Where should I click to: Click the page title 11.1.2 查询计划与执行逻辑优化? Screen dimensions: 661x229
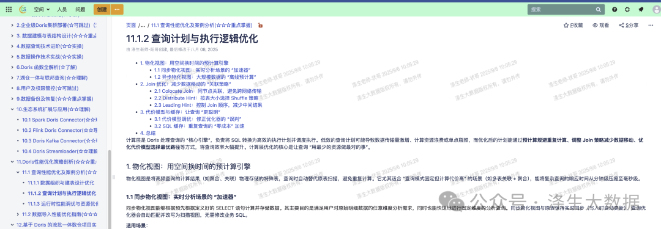click(192, 38)
